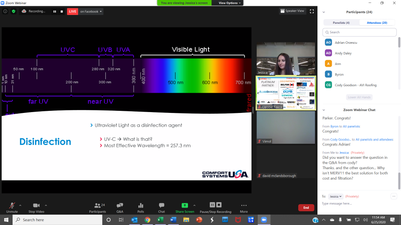Screen dimensions: 401x225
Task: Click the pause recording toolbar icon
Action: [x=212, y=205]
